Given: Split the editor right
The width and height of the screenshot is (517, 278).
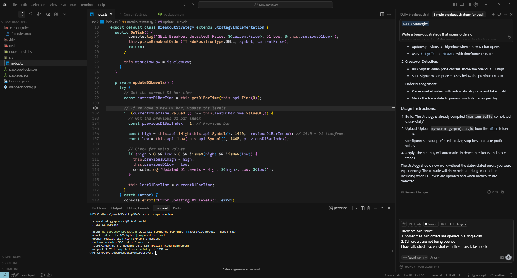Looking at the screenshot, I should pyautogui.click(x=382, y=14).
